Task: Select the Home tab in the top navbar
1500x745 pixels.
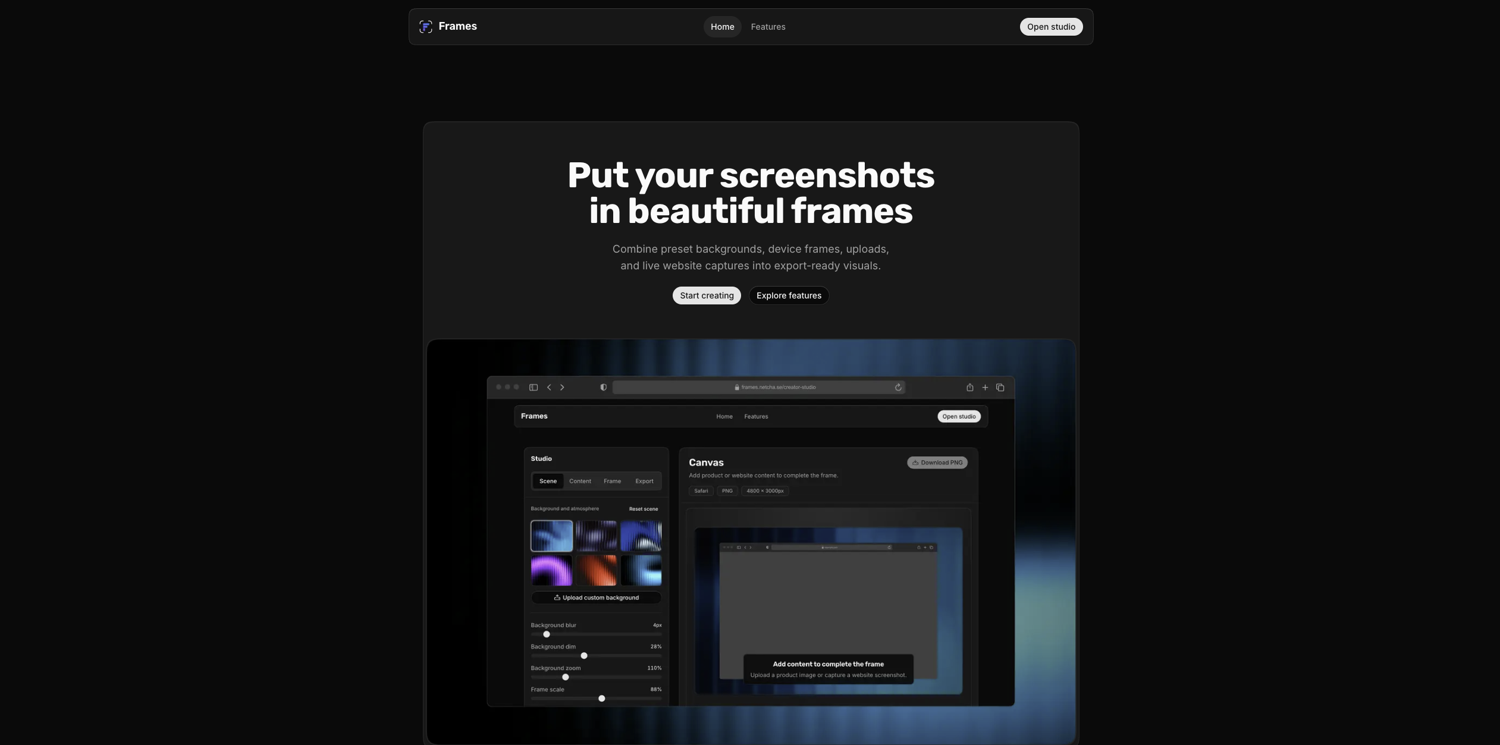Action: (722, 27)
